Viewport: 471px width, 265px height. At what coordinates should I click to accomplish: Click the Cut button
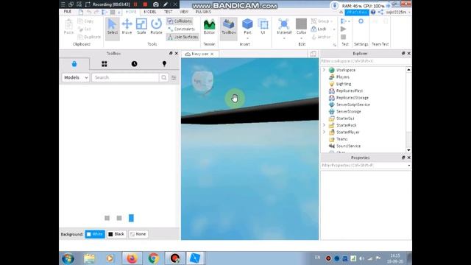tap(85, 29)
